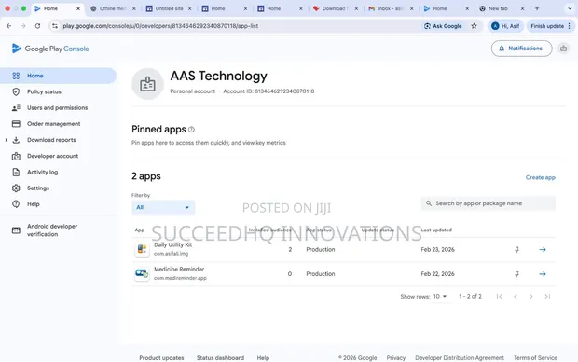Open the Show rows 10 dropdown
This screenshot has width=578, height=362.
pyautogui.click(x=440, y=297)
